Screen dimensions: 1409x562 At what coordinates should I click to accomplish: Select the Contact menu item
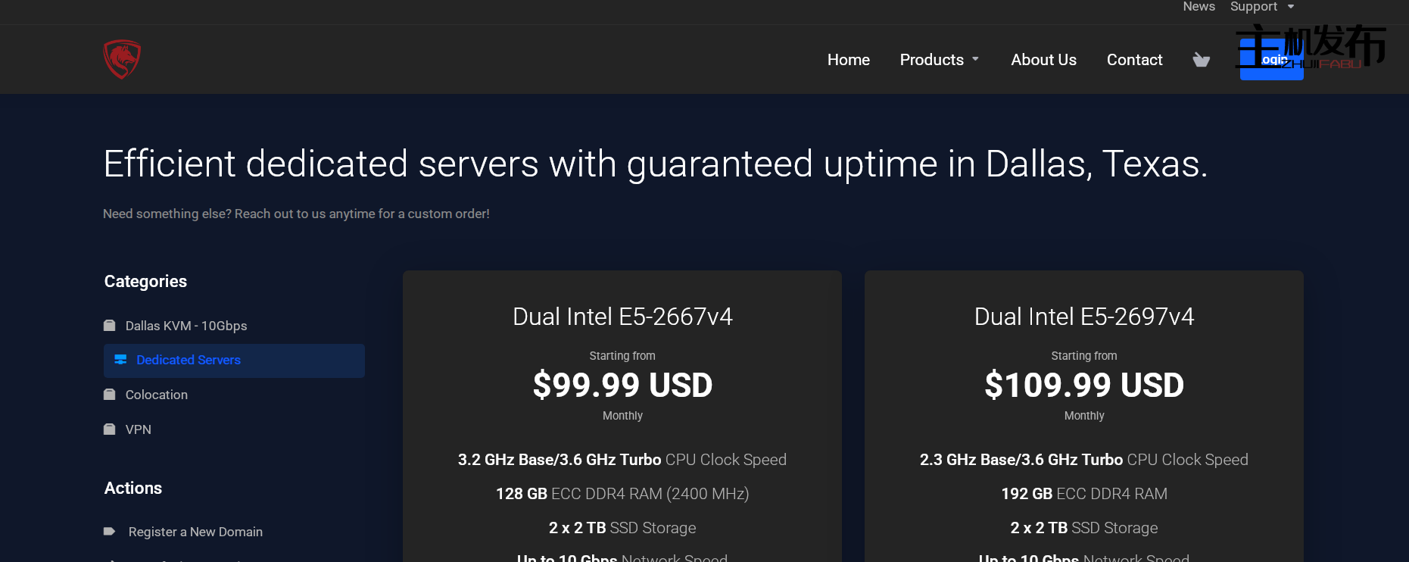click(1134, 60)
